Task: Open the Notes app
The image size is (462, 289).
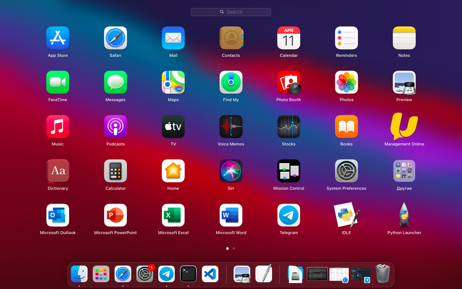Action: pos(404,38)
